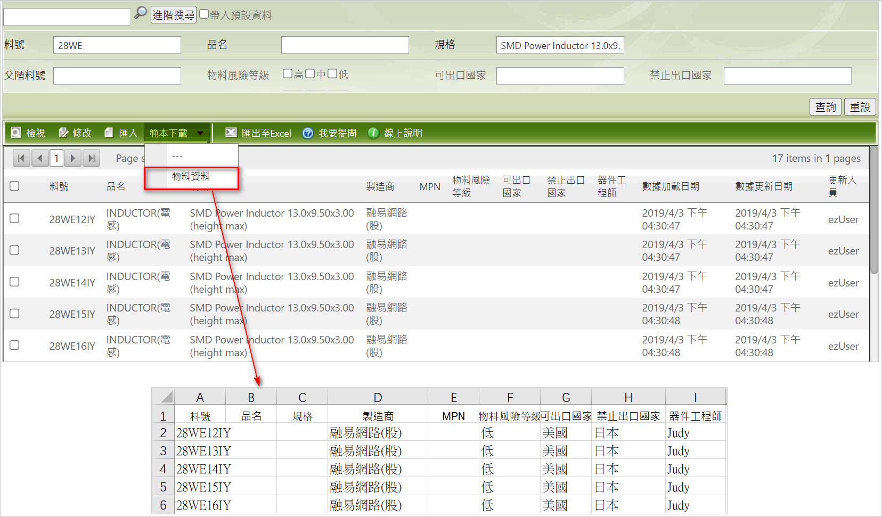Click the 父階料號 input field
The height and width of the screenshot is (517, 882).
pos(117,76)
